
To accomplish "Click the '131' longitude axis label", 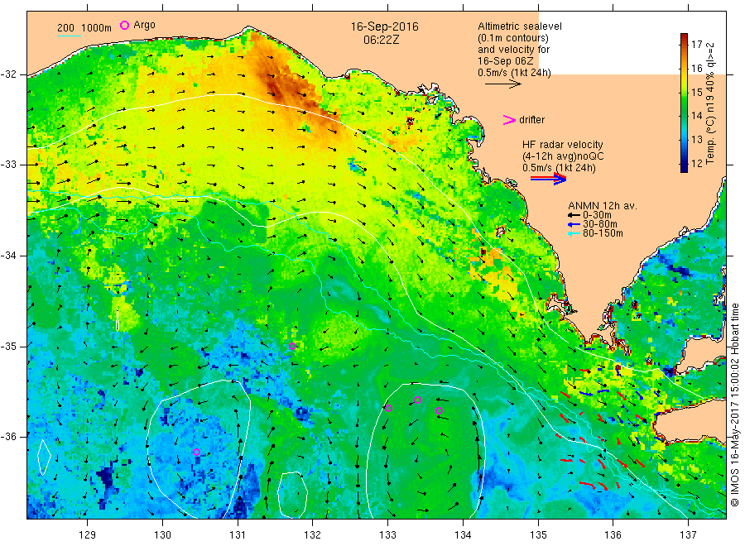I will pos(238,535).
